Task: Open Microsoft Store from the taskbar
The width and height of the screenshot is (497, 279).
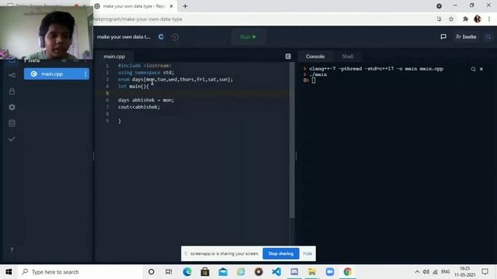Action: coord(205,272)
